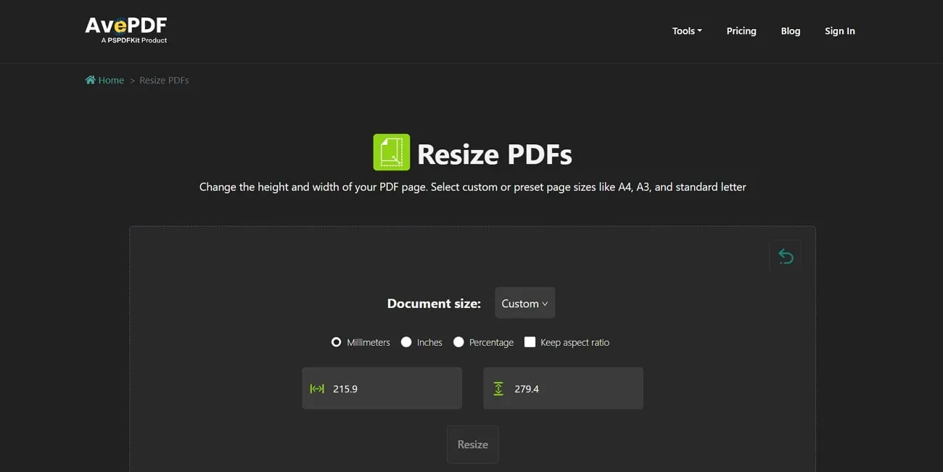Image resolution: width=943 pixels, height=472 pixels.
Task: Open the Document size Custom dropdown
Action: (524, 303)
